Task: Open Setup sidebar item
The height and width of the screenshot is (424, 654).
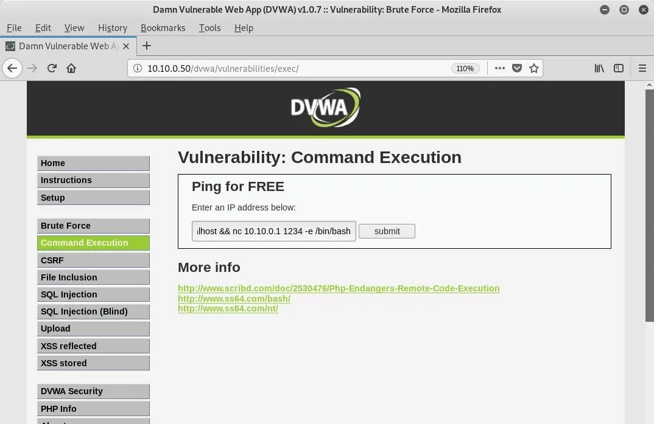Action: (x=93, y=198)
